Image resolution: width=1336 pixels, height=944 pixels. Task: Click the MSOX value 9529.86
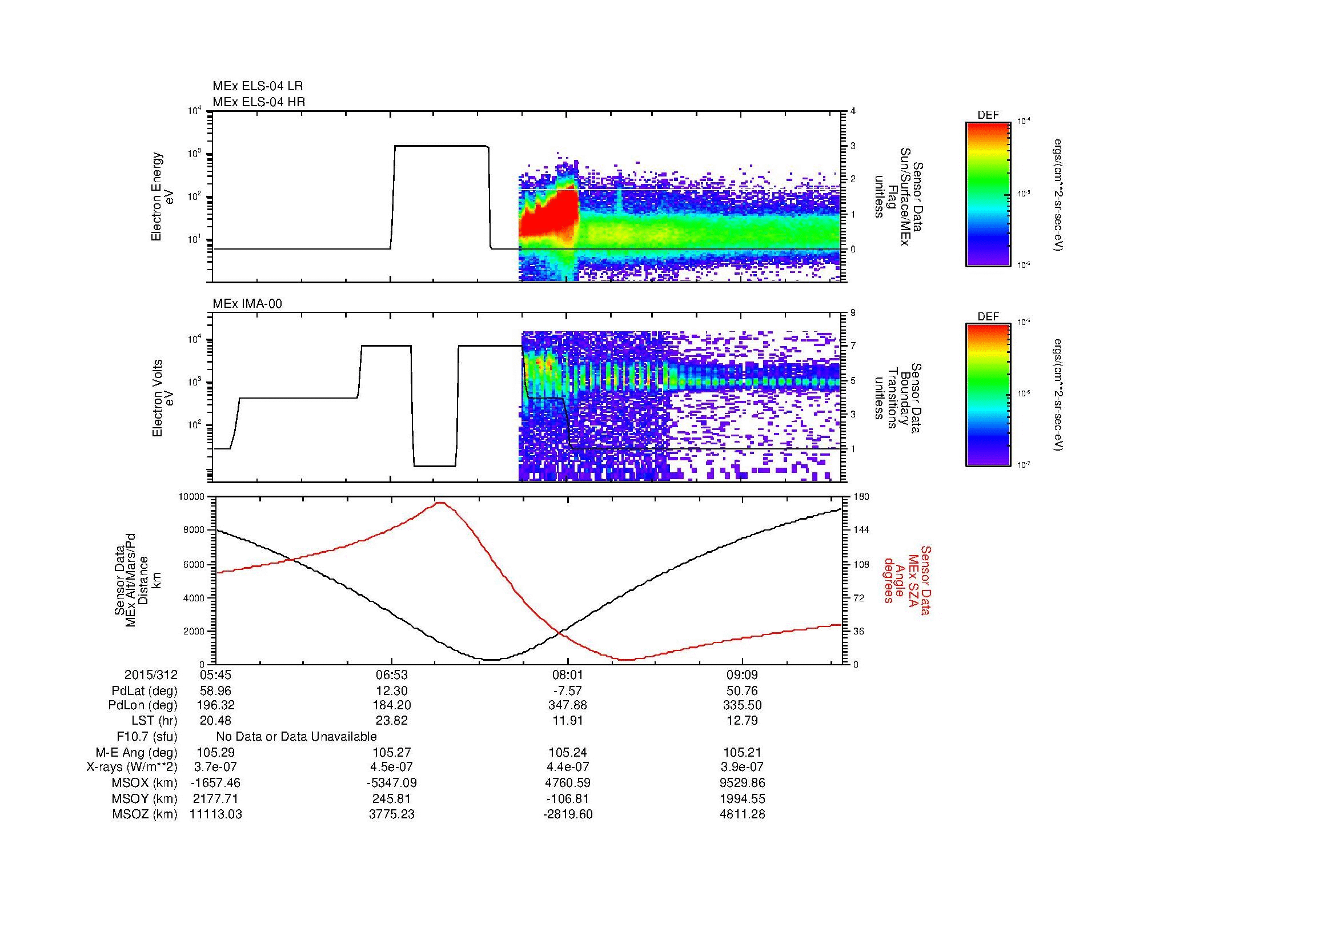743,783
